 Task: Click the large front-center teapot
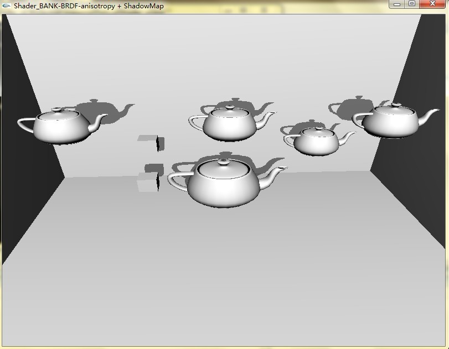point(227,183)
